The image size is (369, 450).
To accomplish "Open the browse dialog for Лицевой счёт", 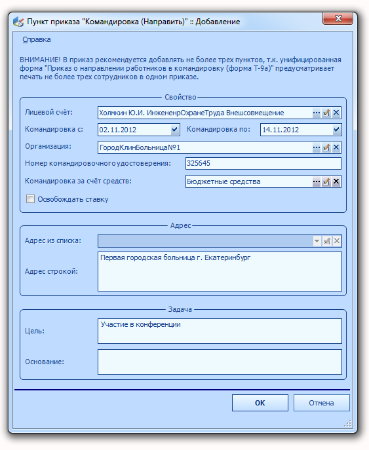I will (316, 113).
